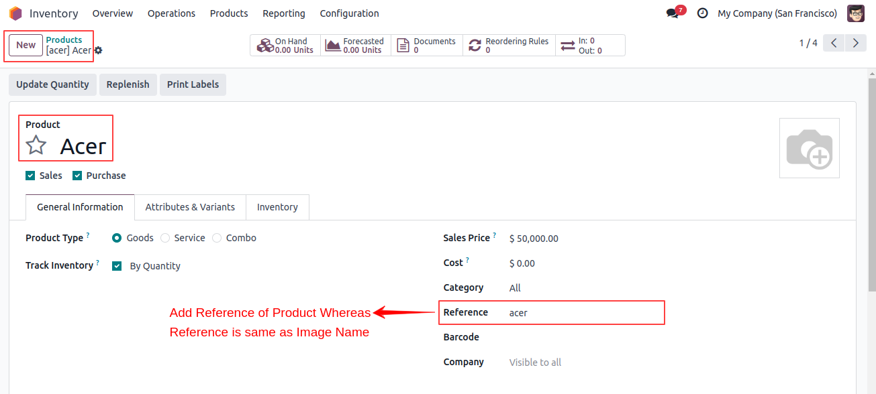Disable the Sales checkbox
Viewport: 876px width, 394px height.
pos(30,175)
